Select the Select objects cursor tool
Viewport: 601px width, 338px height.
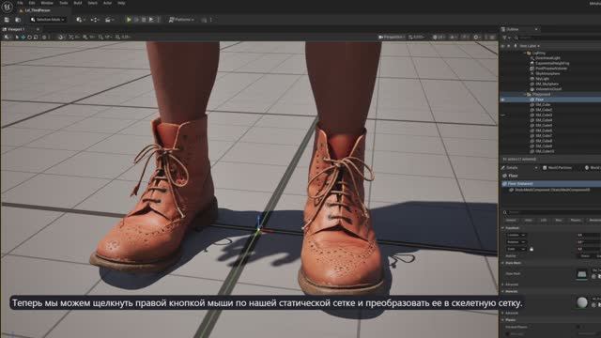17,38
